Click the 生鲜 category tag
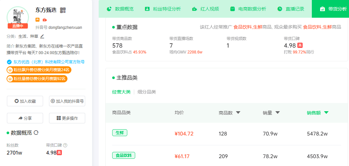Image resolution: width=349 pixels, height=166 pixels. 120,133
